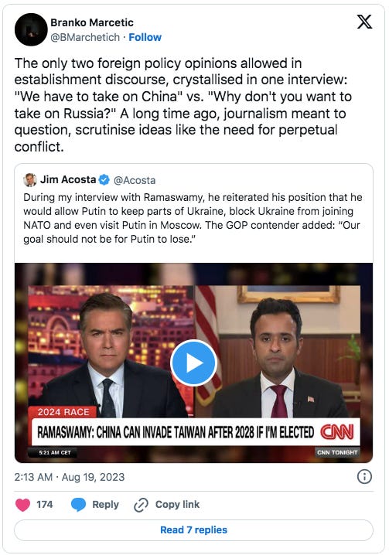Image resolution: width=389 pixels, height=555 pixels.
Task: Click Jim Acosta's small avatar
Action: coord(30,180)
